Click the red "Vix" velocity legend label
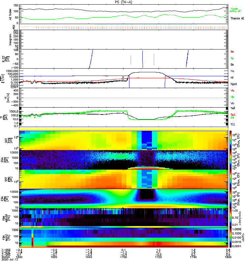 (232, 90)
